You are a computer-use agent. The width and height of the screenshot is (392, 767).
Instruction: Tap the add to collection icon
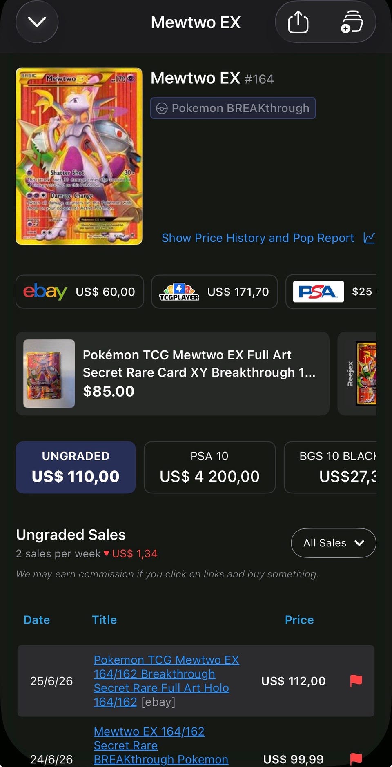pyautogui.click(x=352, y=22)
